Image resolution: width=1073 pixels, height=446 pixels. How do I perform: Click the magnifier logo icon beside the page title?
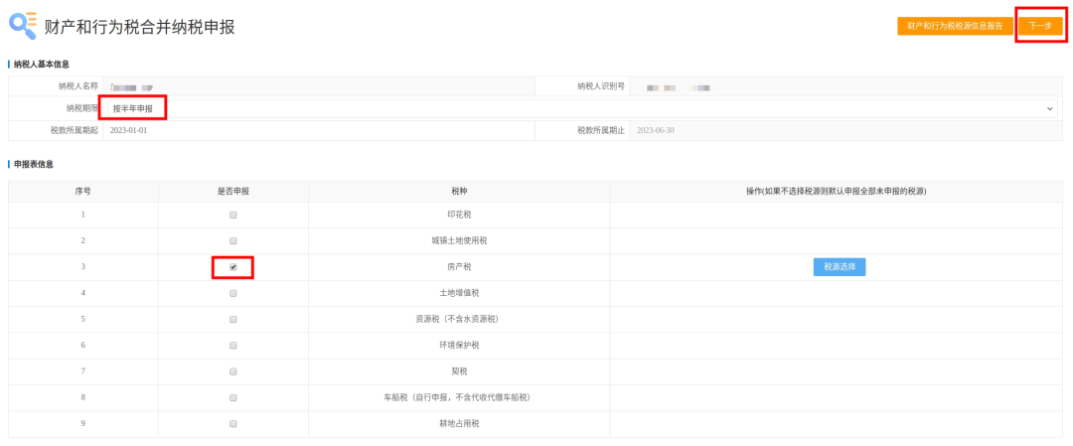23,24
